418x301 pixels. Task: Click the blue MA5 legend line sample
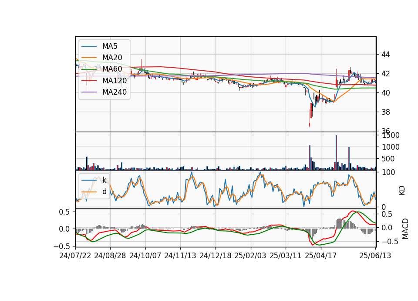tap(89, 46)
